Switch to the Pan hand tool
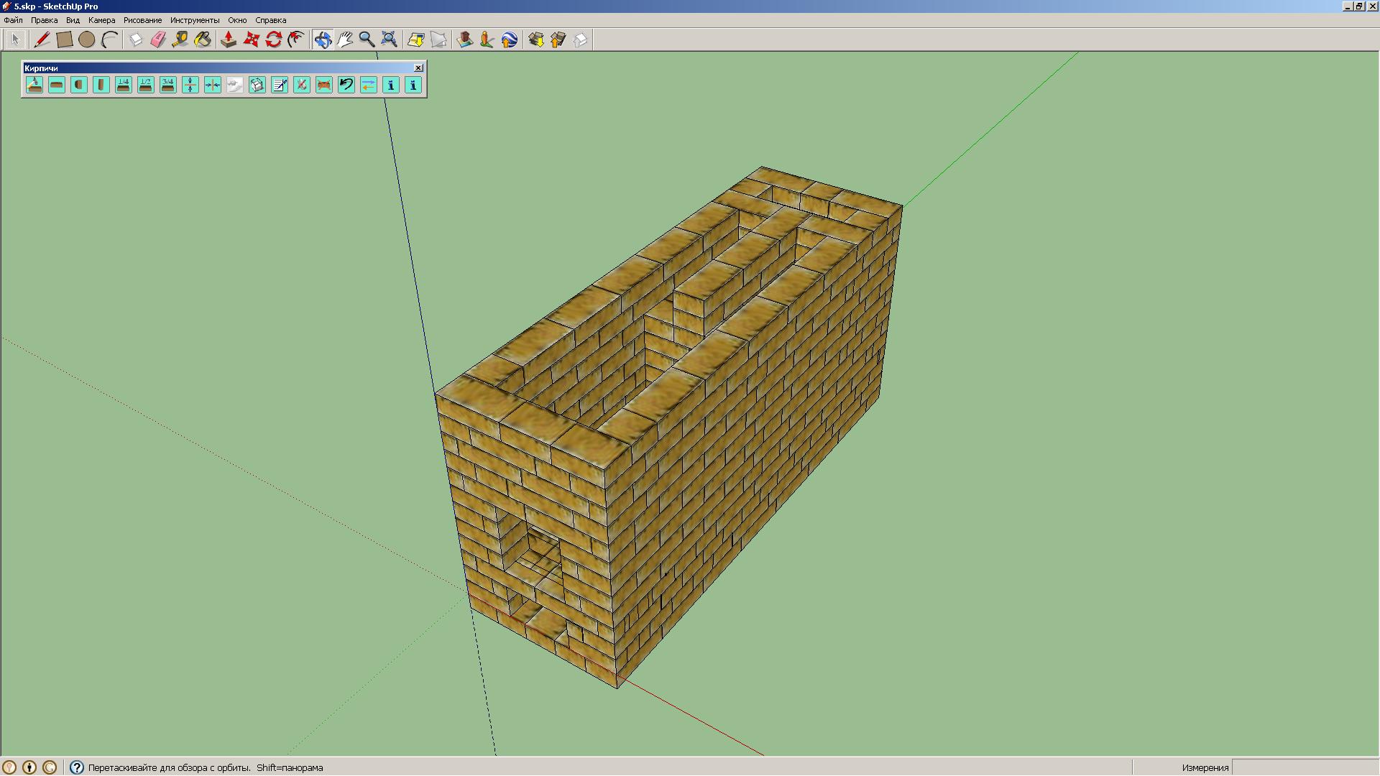 click(345, 40)
